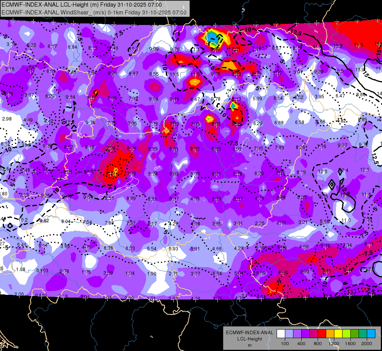Click the wind shear value 5.30

(195, 174)
